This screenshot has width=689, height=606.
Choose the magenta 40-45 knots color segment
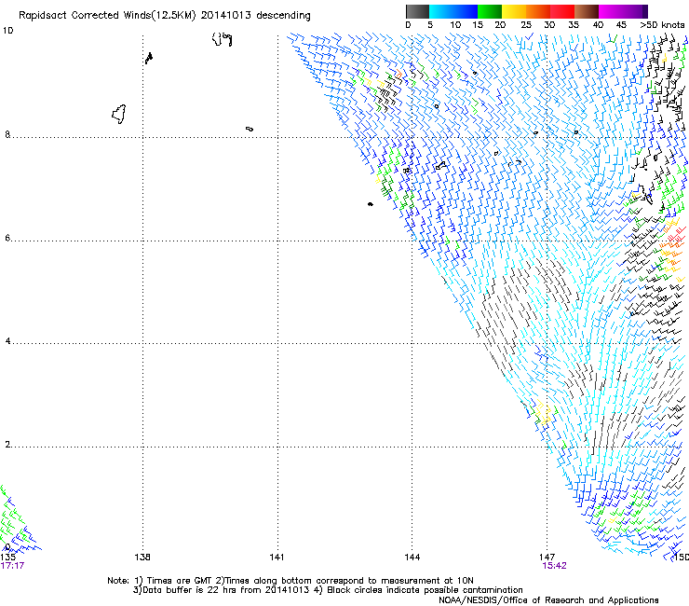point(611,11)
